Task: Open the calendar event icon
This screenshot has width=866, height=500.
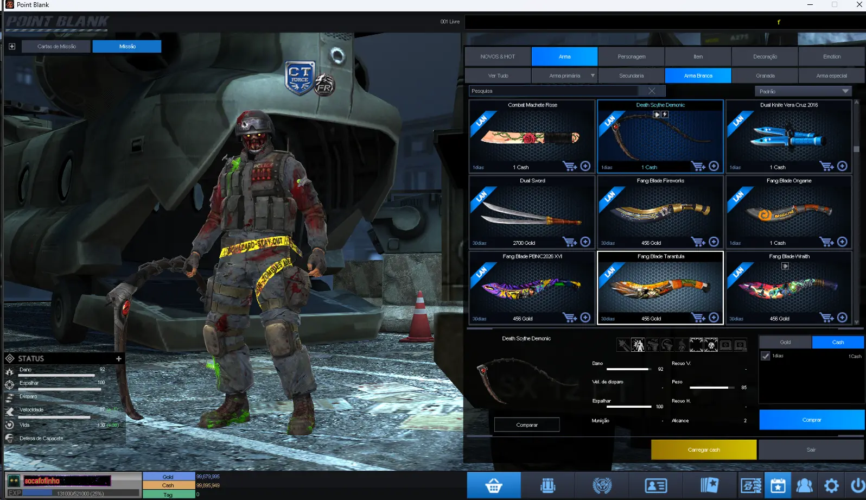Action: click(778, 485)
